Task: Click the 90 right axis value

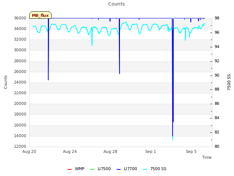Action: 217,75
